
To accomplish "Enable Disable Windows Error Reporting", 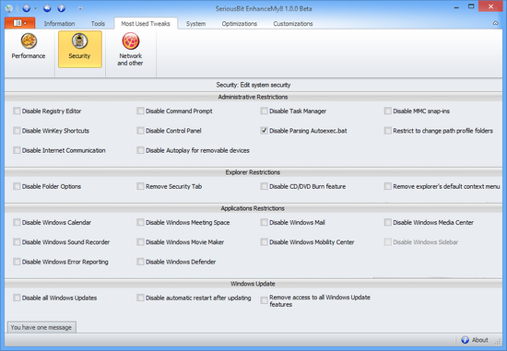I will (x=17, y=262).
